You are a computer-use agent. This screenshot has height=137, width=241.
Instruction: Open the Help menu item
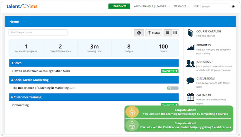pos(195,6)
